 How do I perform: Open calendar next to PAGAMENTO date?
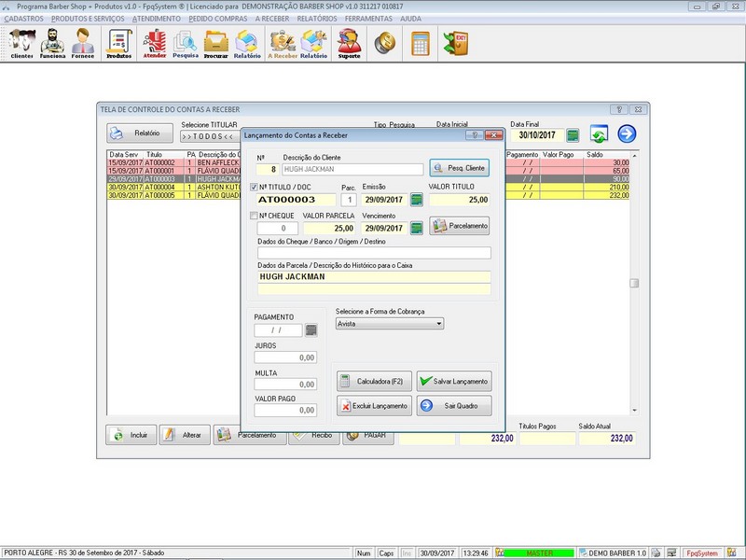tap(311, 330)
